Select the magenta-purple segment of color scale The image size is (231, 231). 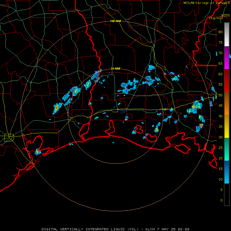tap(227, 58)
